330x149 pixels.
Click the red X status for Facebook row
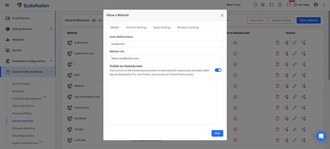235,118
